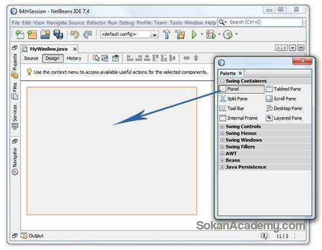Click the Open Project toolbar icon

tap(45, 35)
